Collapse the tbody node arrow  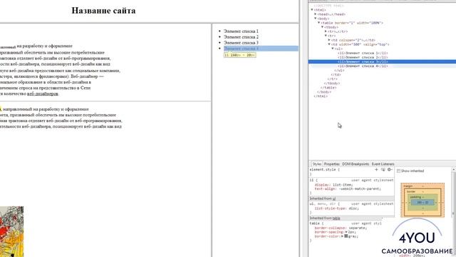(323, 27)
